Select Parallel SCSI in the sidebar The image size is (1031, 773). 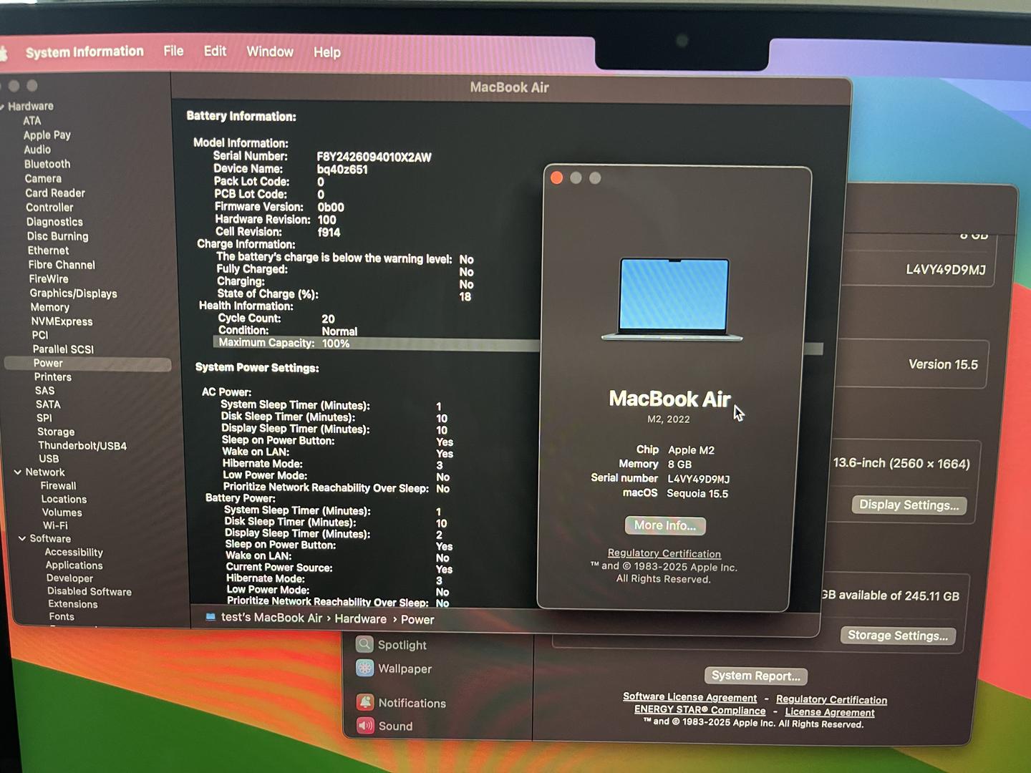[x=63, y=349]
